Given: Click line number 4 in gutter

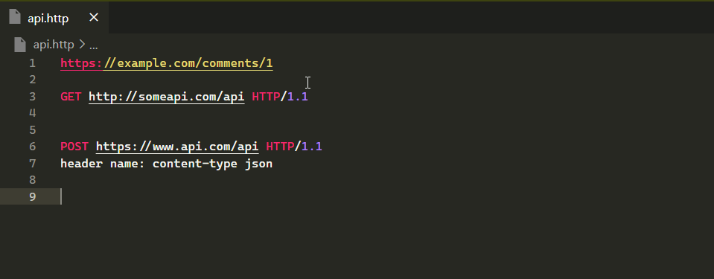Looking at the screenshot, I should [32, 113].
